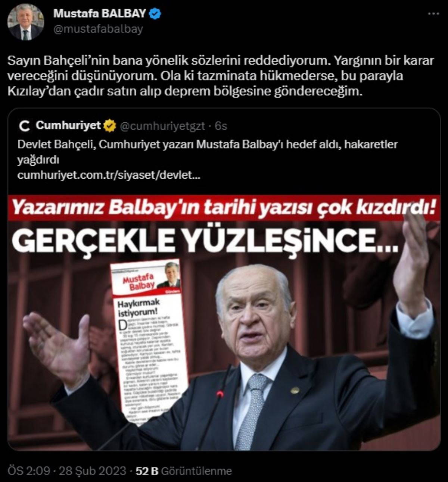Open the cumhuriyet.com.tr/siyaset/devlet link

pyautogui.click(x=109, y=175)
